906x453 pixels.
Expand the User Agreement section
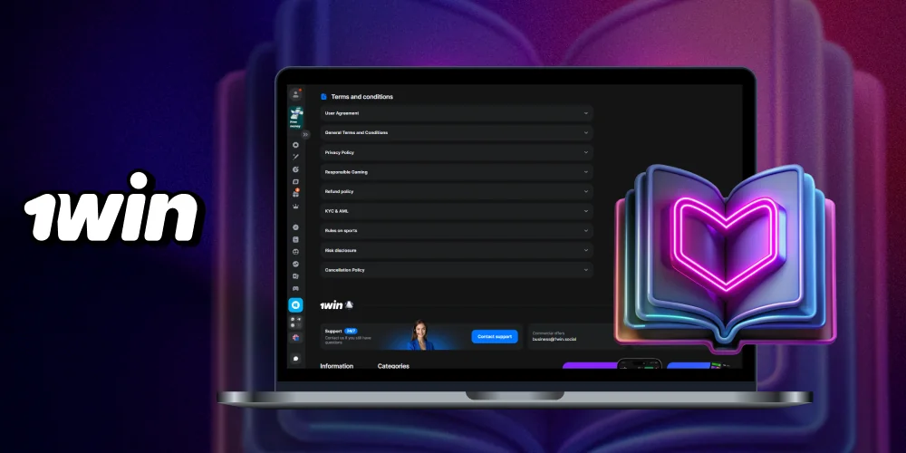coord(457,113)
